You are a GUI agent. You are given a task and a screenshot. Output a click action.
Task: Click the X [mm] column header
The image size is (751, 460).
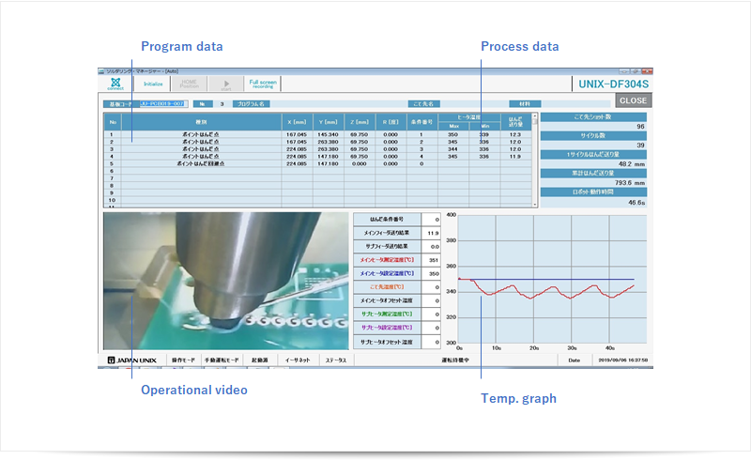tap(298, 122)
